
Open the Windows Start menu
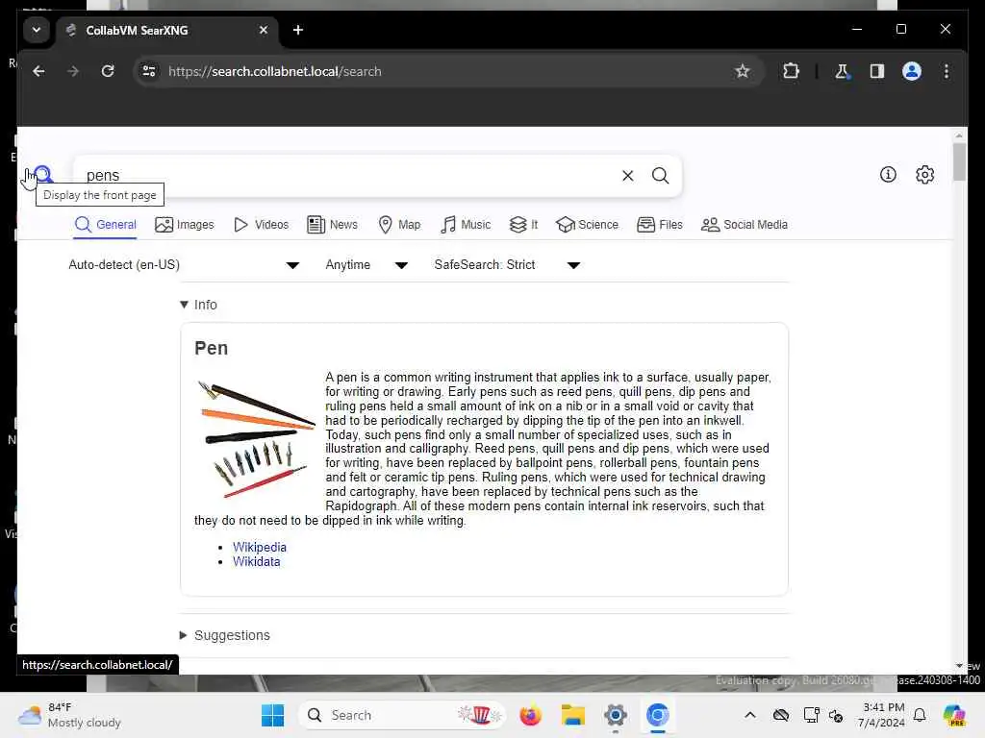click(272, 715)
